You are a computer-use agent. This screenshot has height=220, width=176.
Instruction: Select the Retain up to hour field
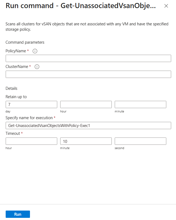tap(86, 105)
